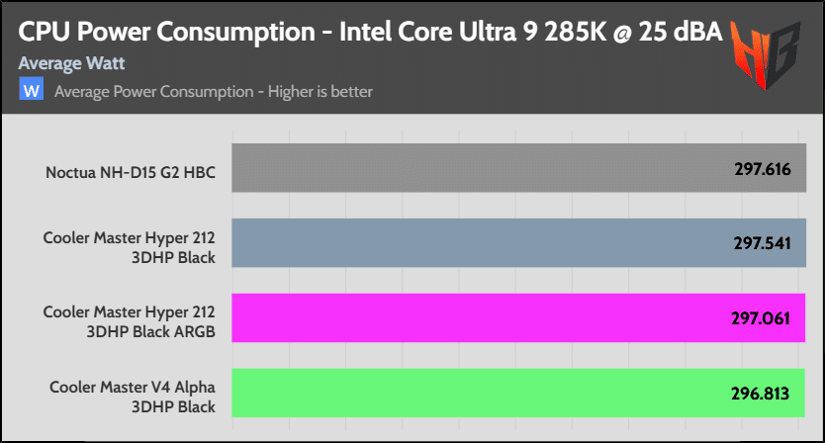825x443 pixels.
Task: Click the "CPU Power Consumption" title text
Action: [x=169, y=30]
